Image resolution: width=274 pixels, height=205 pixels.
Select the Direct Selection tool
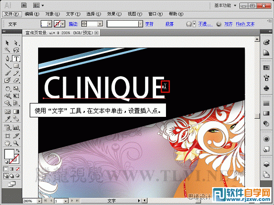click(x=16, y=43)
